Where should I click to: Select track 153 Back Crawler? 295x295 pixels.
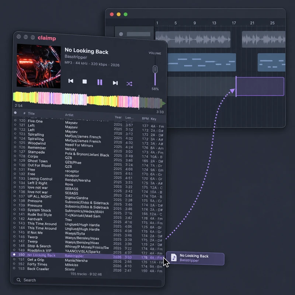click(87, 270)
